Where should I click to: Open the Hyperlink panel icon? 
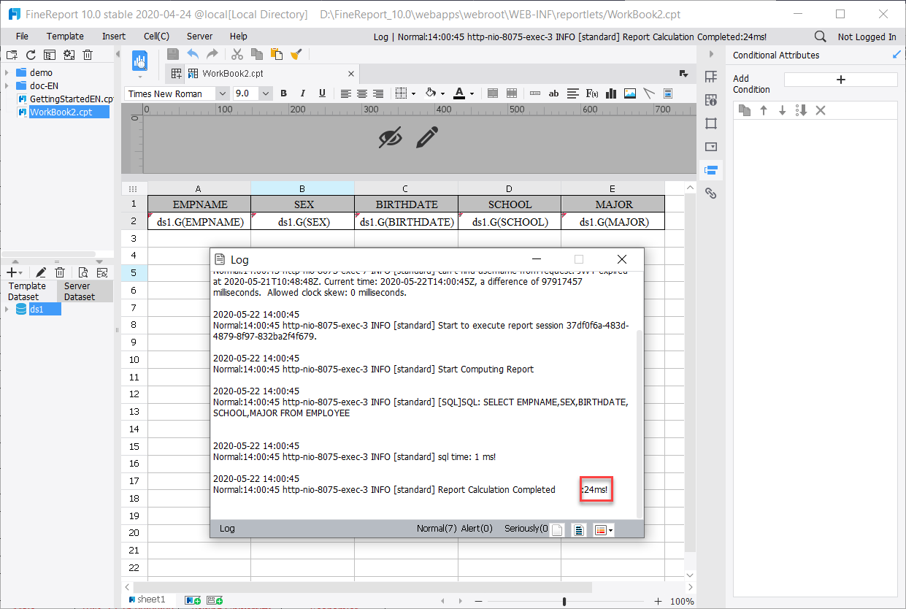point(711,194)
